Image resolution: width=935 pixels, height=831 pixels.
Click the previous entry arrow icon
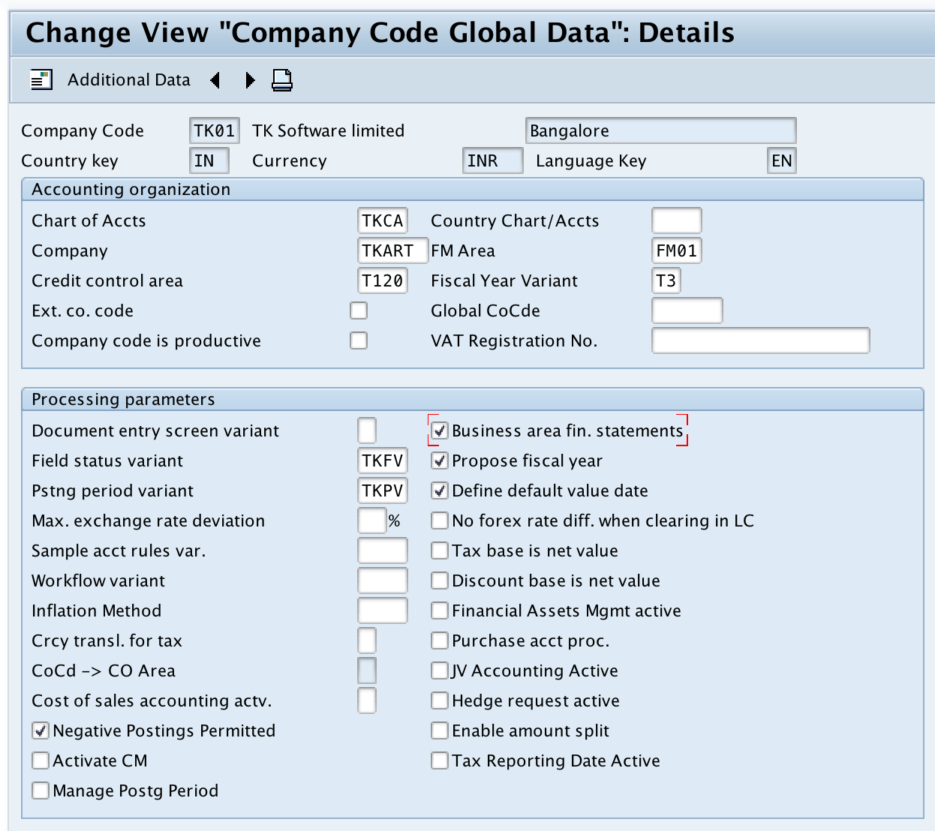click(215, 79)
